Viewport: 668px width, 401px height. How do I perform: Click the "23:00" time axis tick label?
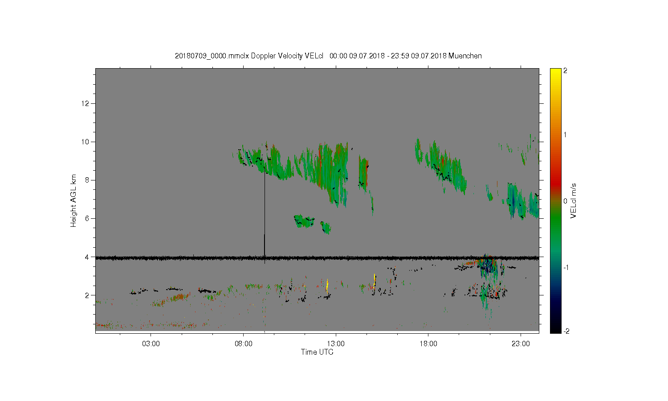tap(521, 344)
